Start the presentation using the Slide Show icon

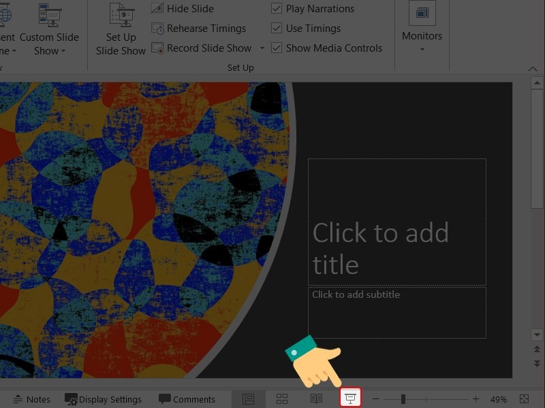pos(349,398)
